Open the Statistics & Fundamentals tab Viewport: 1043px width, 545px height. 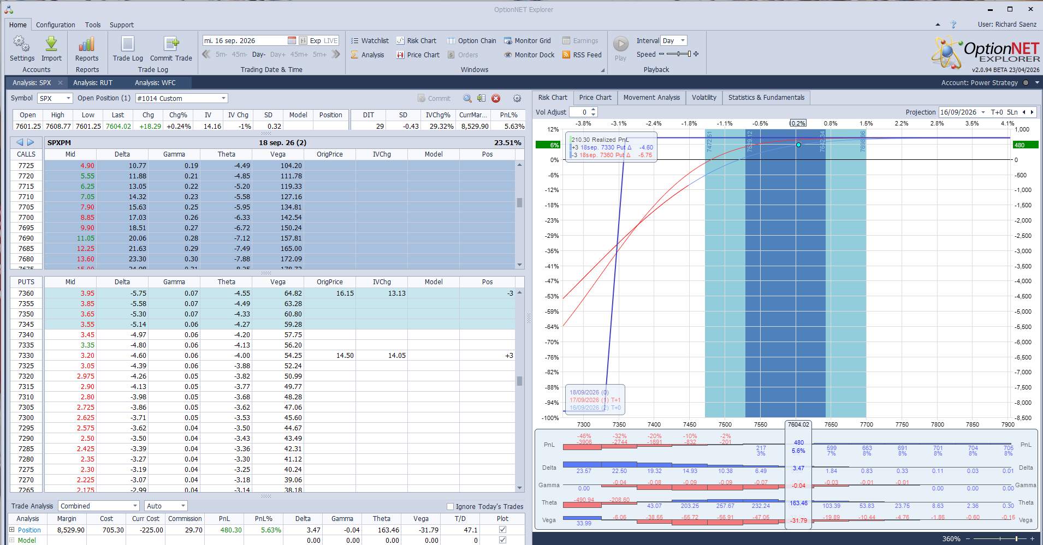pos(766,98)
